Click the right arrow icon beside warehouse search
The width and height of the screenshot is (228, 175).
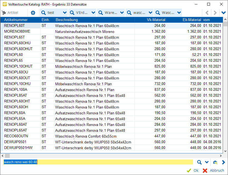pos(223,162)
